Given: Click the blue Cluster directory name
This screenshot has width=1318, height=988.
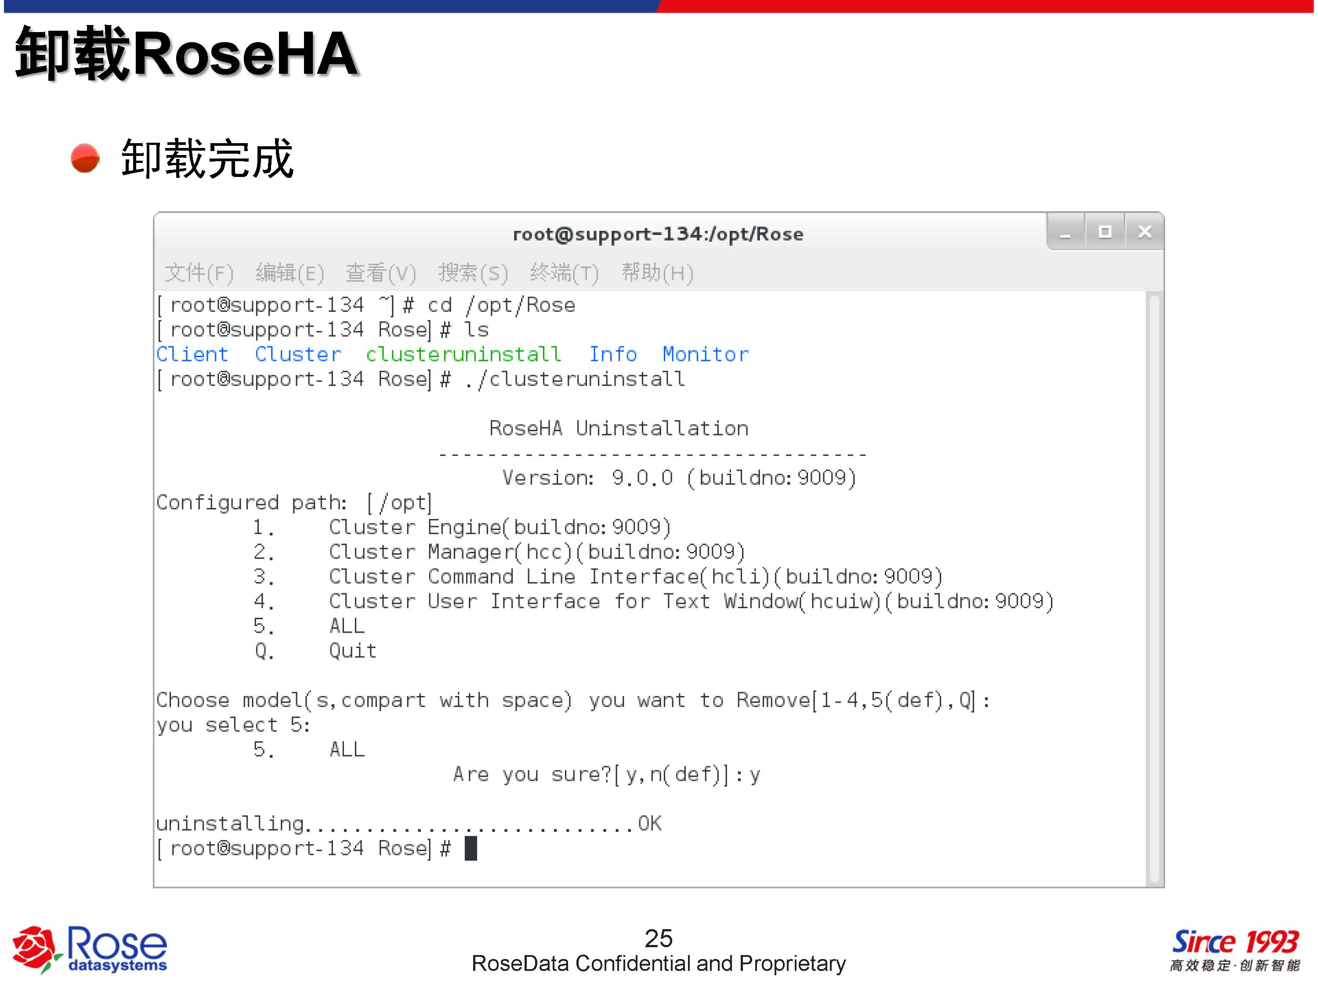Looking at the screenshot, I should [298, 354].
